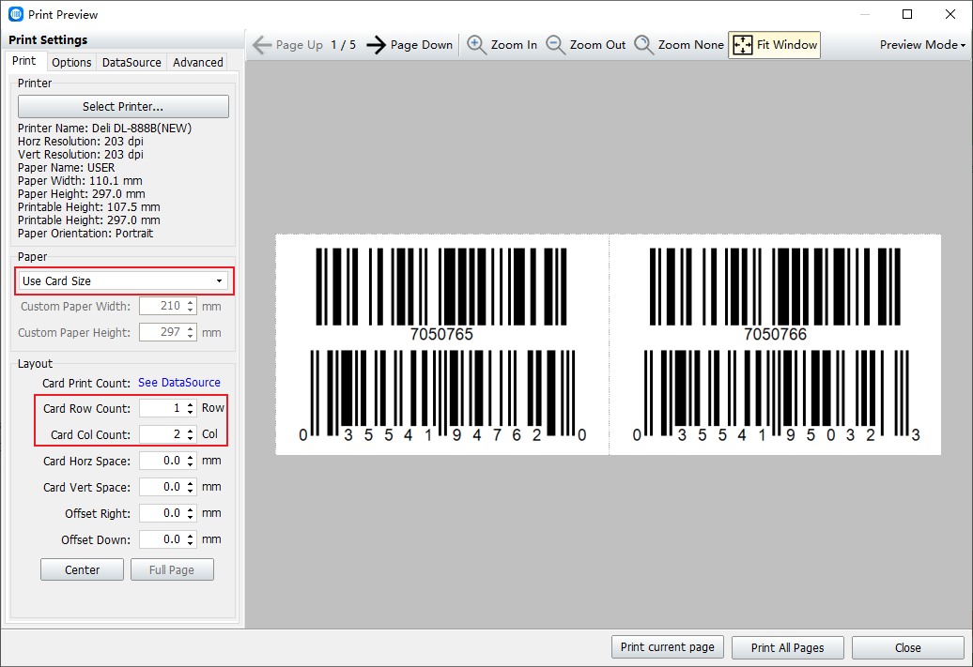Click the Paper Orientation: Portrait text
Screen dimensions: 973x667
click(85, 234)
